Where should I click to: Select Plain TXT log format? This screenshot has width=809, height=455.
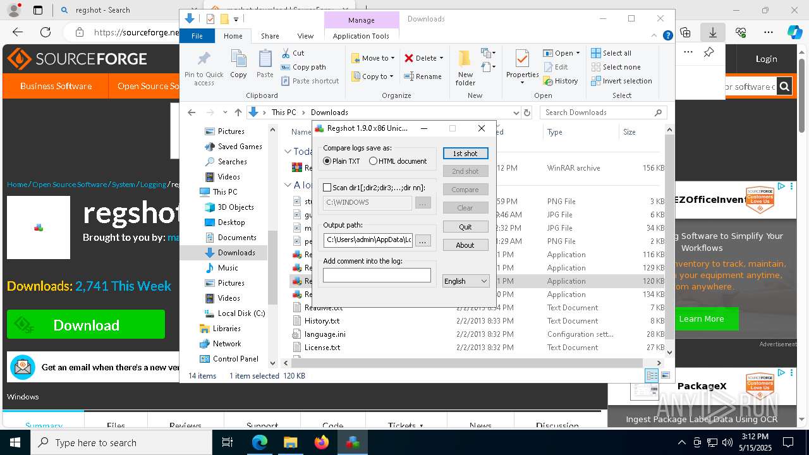coord(341,161)
